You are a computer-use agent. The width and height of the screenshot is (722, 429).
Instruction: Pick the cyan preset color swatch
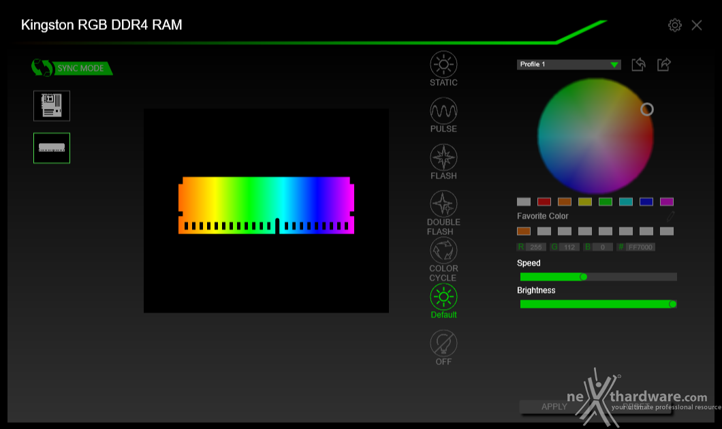point(626,202)
